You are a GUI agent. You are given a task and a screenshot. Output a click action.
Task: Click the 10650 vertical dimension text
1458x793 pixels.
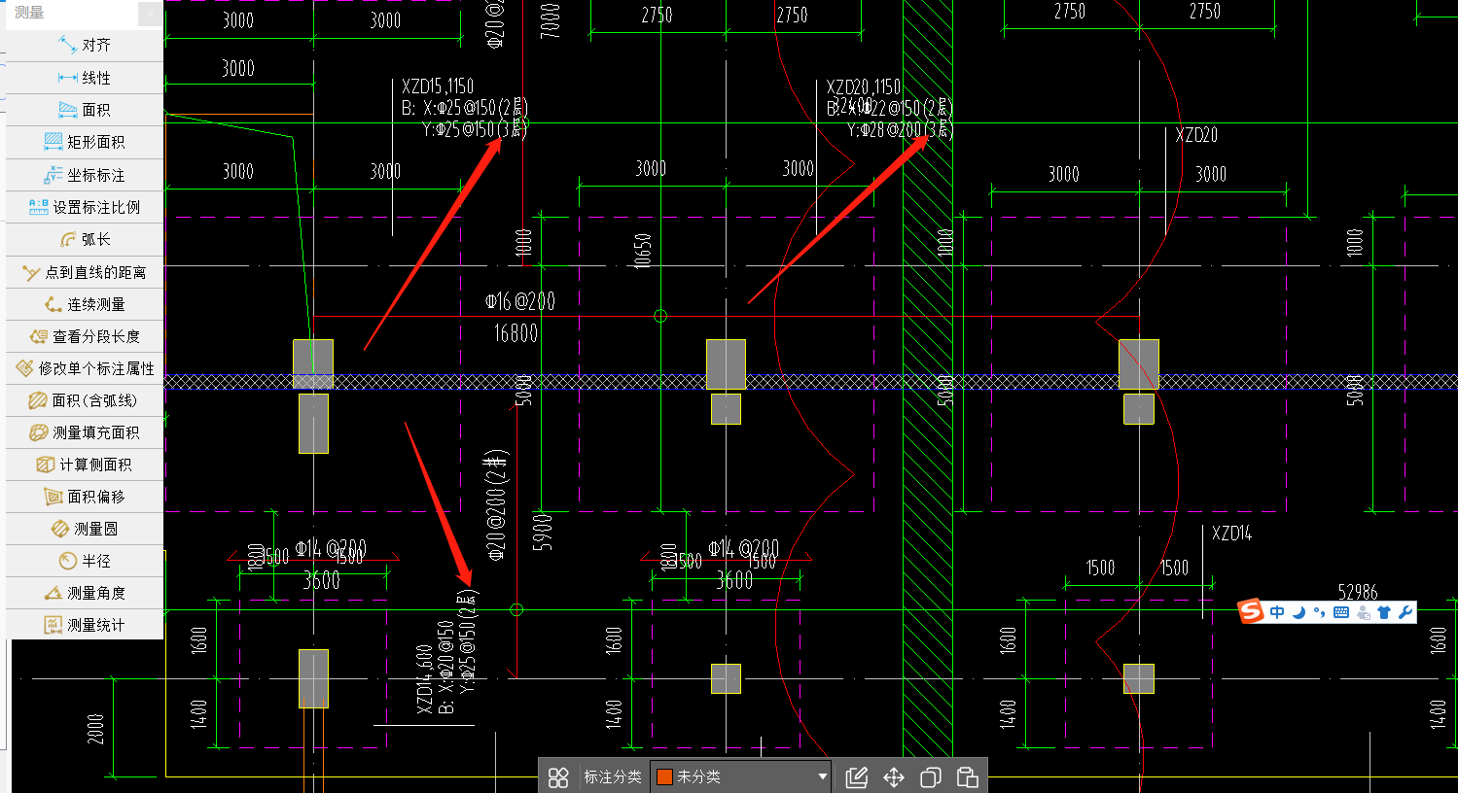(x=642, y=252)
